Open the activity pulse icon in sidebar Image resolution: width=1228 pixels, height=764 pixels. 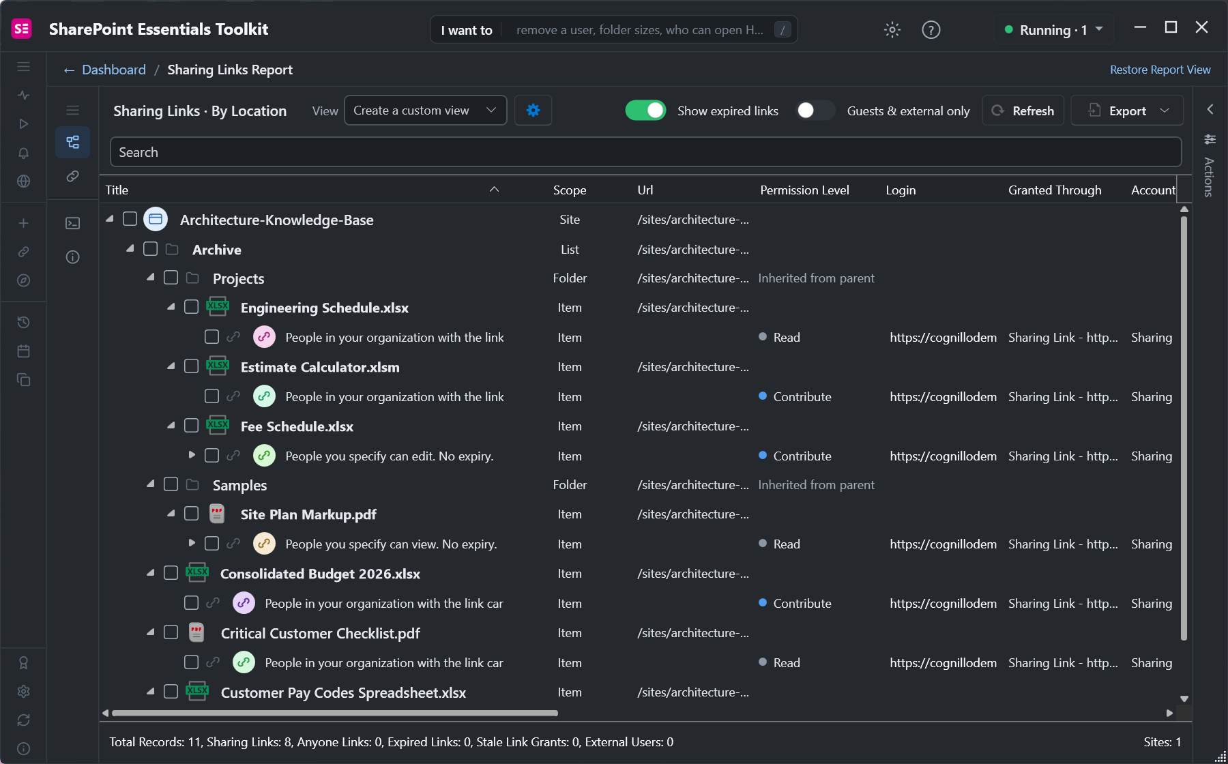click(23, 95)
